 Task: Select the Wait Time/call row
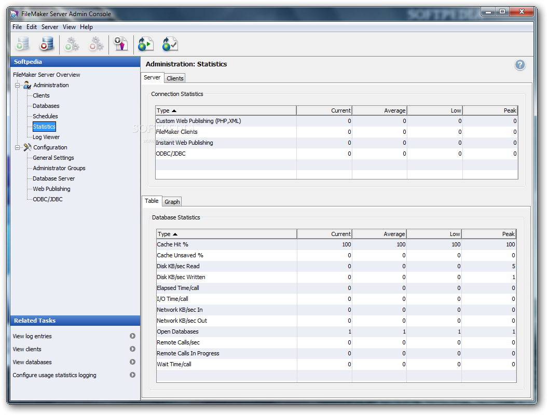coord(336,364)
